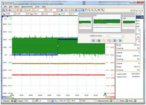This screenshot has width=146, height=105.
Task: Click Channel C properties box
Action: coord(128,56)
